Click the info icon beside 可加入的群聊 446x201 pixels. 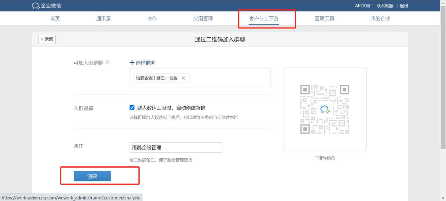(x=107, y=62)
